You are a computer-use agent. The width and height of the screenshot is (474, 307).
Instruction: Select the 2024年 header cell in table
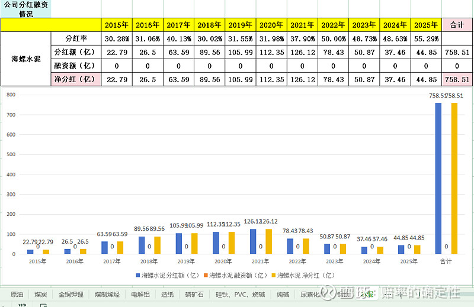pos(395,25)
